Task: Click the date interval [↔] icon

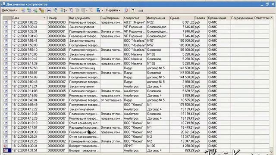Action: (49, 10)
